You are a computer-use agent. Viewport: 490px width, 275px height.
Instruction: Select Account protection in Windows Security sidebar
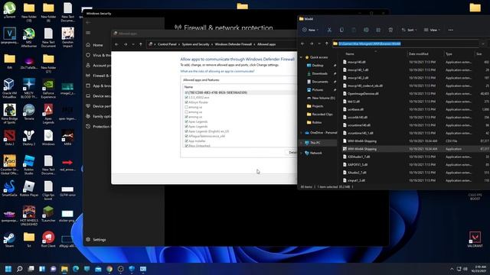click(97, 66)
